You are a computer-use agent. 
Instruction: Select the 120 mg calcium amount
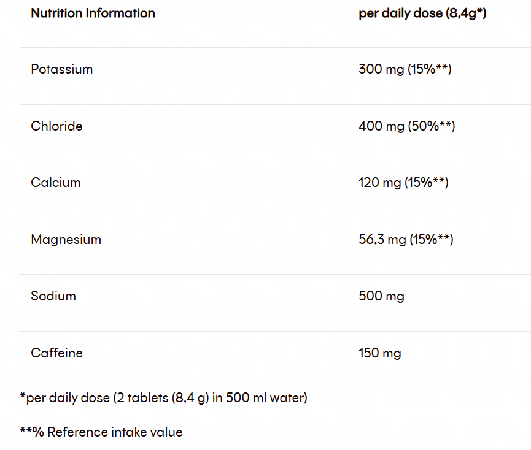[x=379, y=183]
